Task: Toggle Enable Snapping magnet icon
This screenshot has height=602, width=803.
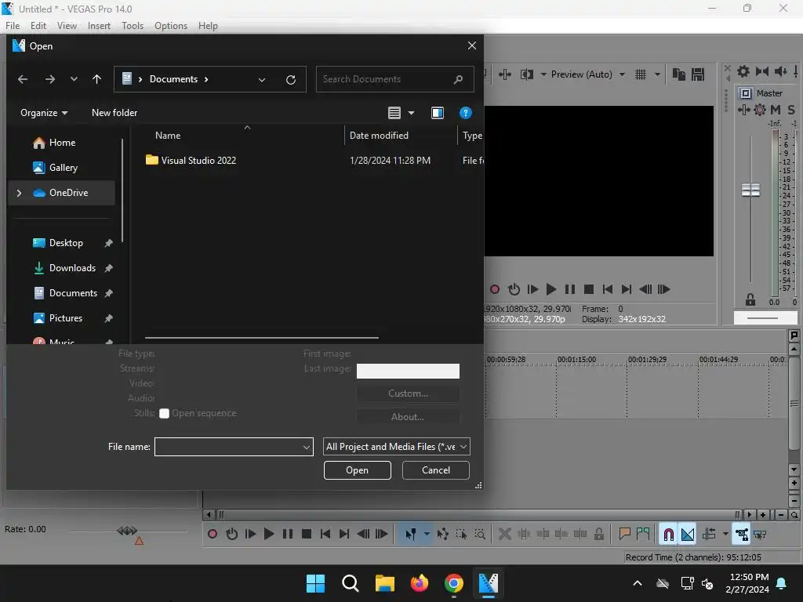Action: point(668,534)
